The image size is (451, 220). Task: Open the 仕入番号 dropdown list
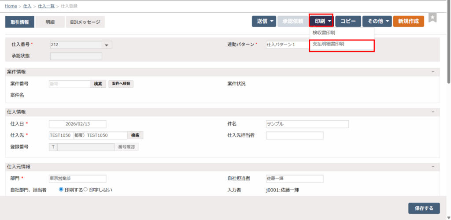click(x=106, y=45)
